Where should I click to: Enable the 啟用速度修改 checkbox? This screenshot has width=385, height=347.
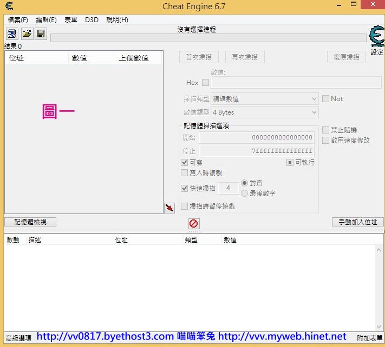[325, 141]
